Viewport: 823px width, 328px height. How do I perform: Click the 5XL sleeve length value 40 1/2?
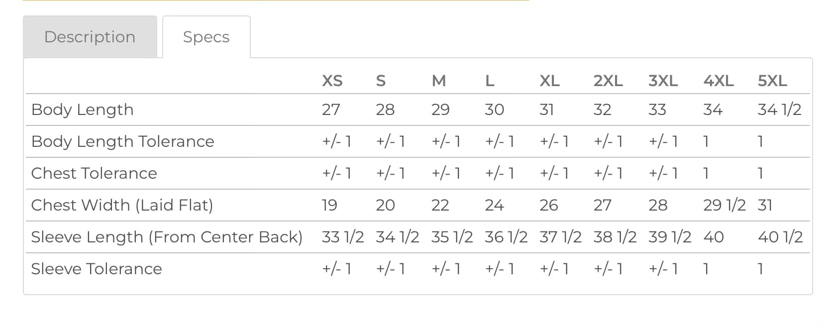pyautogui.click(x=780, y=237)
